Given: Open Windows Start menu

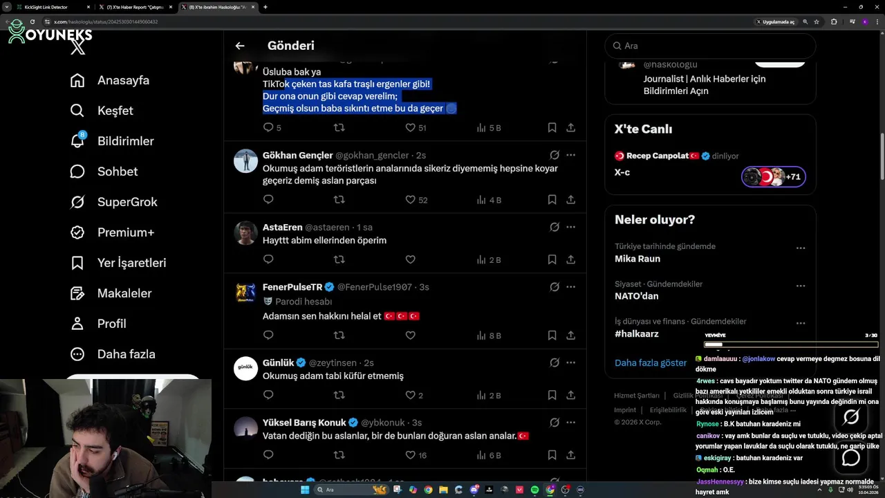Looking at the screenshot, I should point(305,490).
